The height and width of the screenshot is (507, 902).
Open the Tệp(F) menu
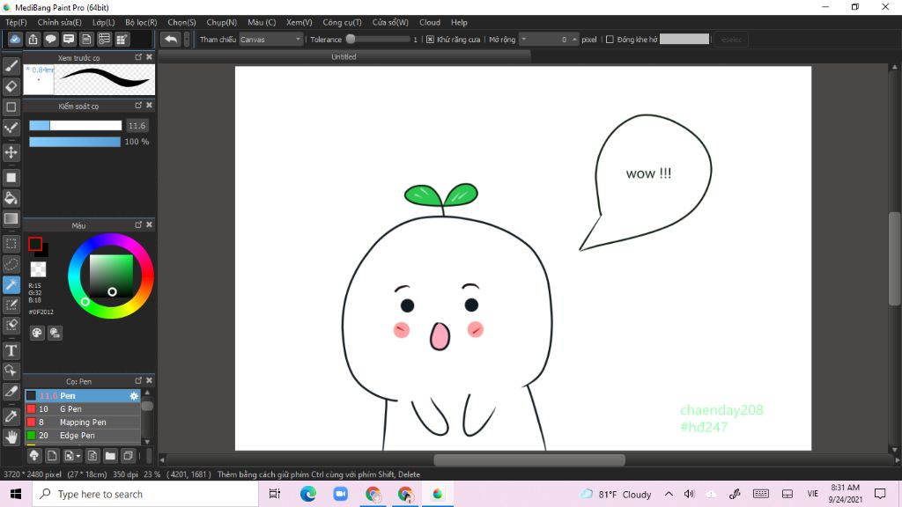[x=16, y=22]
